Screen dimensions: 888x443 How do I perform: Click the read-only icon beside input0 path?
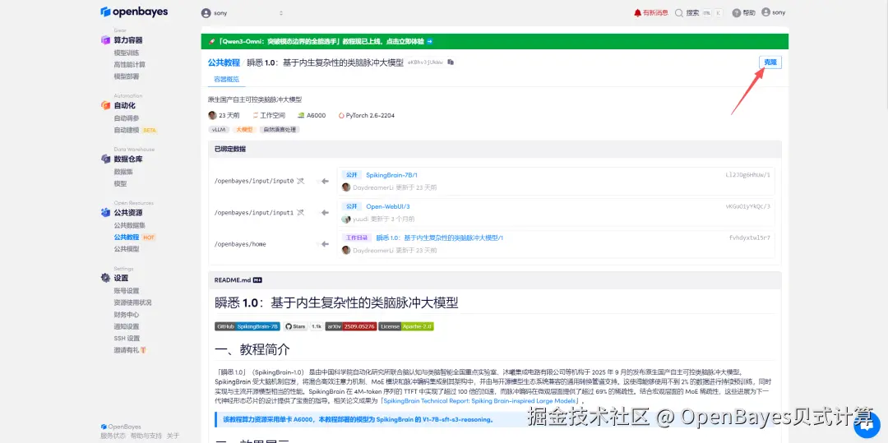click(301, 181)
